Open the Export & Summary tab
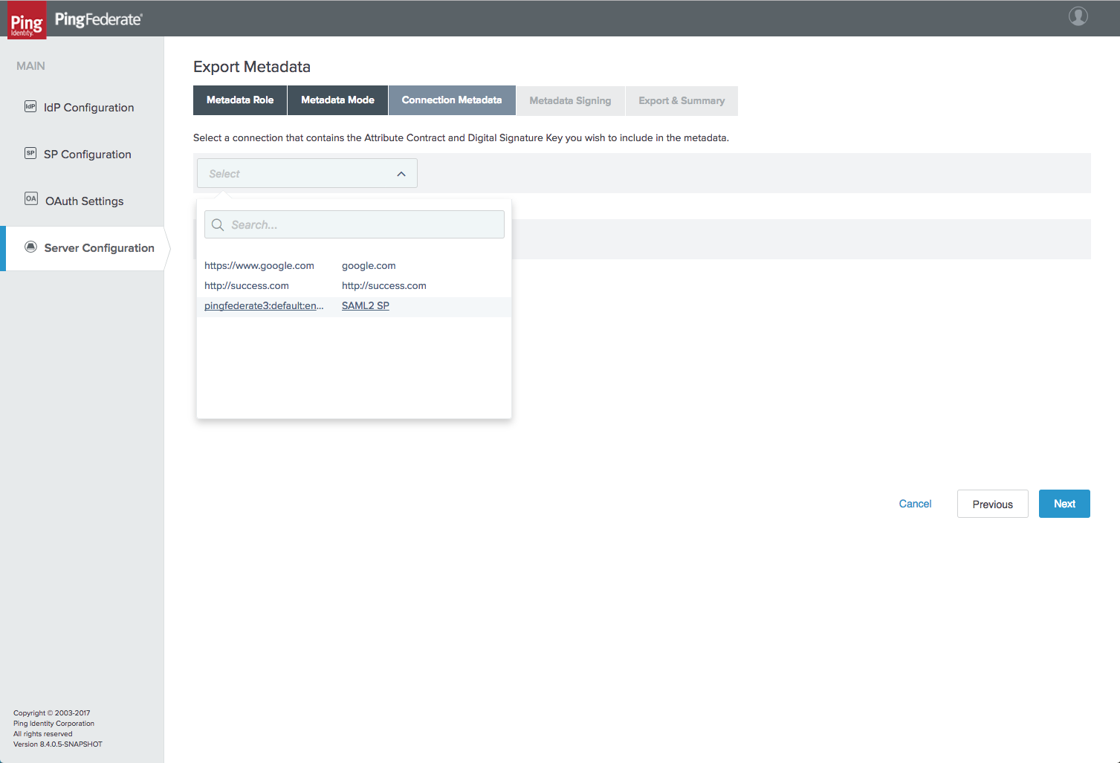The width and height of the screenshot is (1120, 763). (682, 101)
